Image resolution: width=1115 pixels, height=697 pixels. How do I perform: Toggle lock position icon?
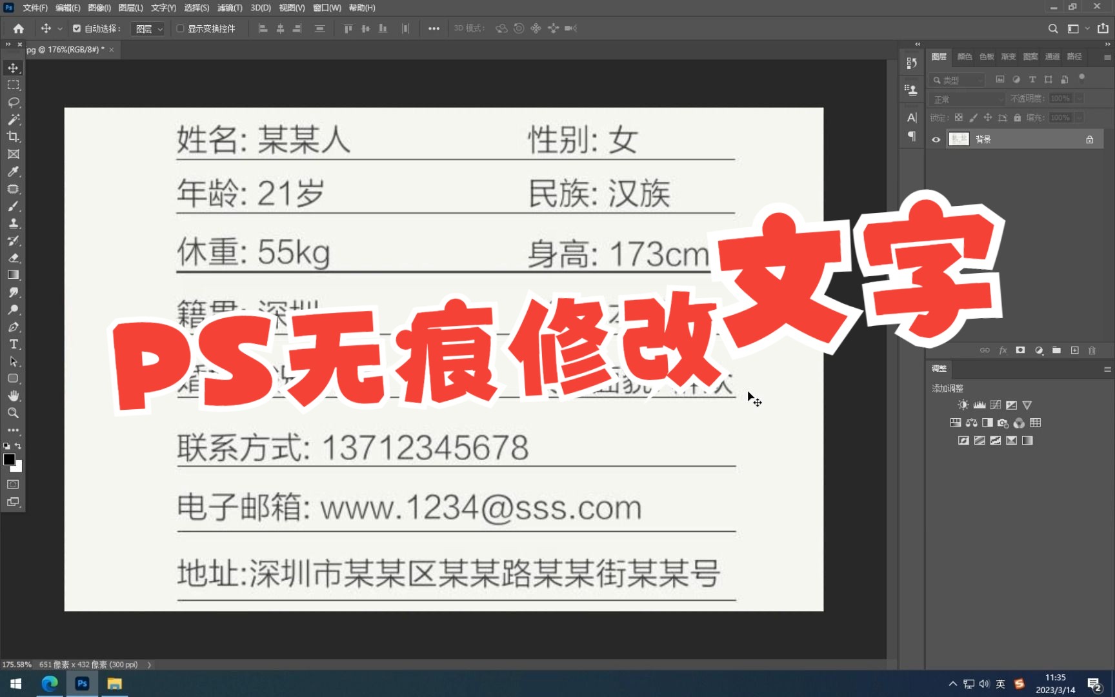pyautogui.click(x=988, y=117)
